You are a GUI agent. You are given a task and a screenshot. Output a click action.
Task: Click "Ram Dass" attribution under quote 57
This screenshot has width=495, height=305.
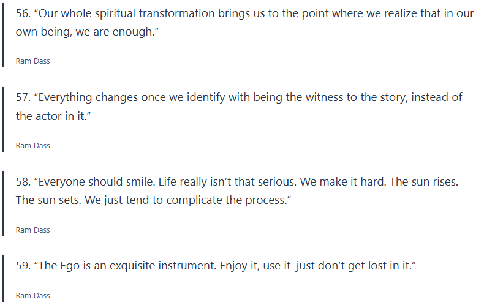click(x=32, y=146)
